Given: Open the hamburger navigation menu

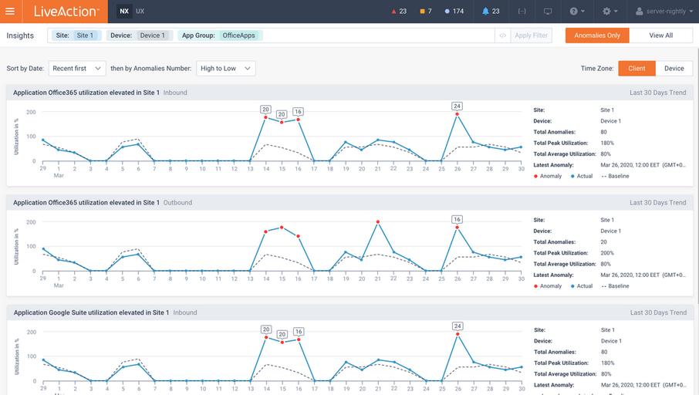Looking at the screenshot, I should point(10,11).
